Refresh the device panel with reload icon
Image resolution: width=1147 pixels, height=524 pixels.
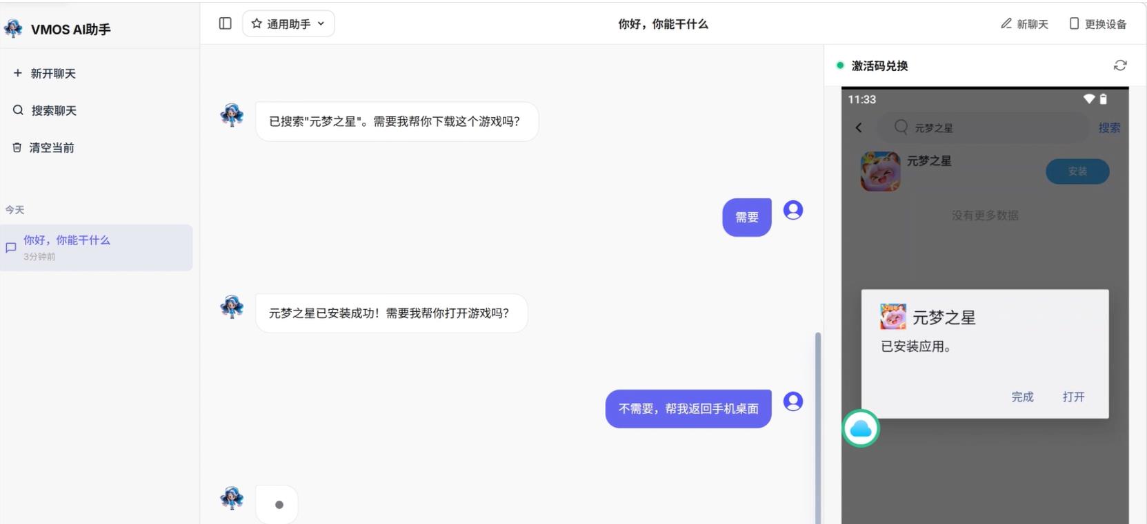pyautogui.click(x=1120, y=65)
